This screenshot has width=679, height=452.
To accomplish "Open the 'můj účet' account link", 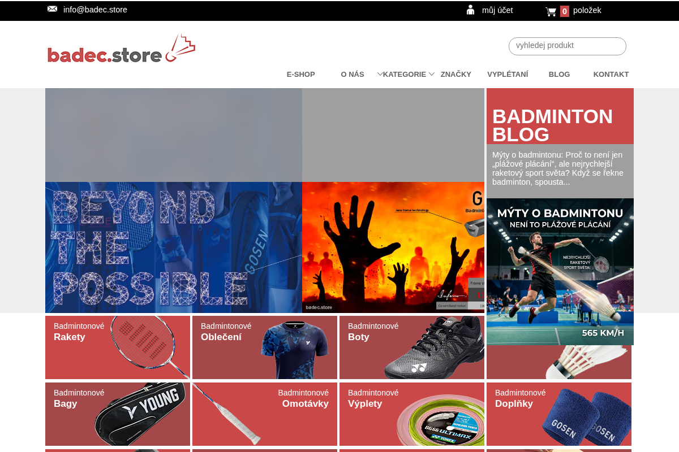I will coord(497,10).
